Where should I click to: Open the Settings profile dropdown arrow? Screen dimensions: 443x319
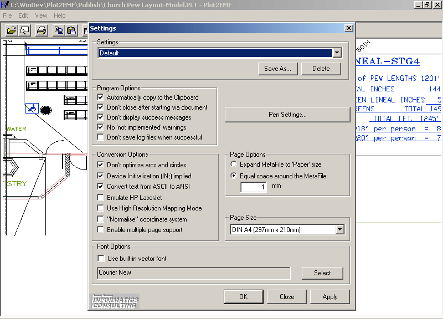coord(337,53)
